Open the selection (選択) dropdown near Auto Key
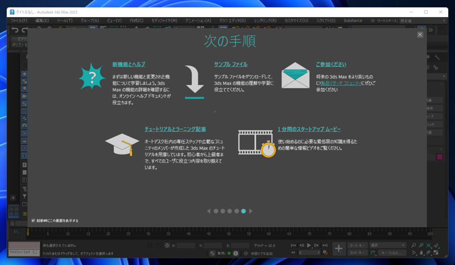The width and height of the screenshot is (455, 265). [388, 245]
